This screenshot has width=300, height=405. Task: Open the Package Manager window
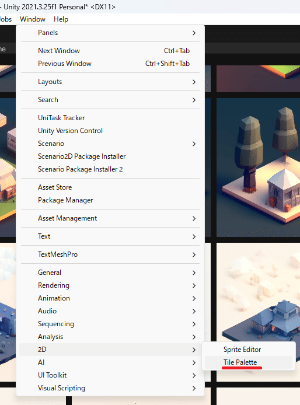click(x=110, y=200)
